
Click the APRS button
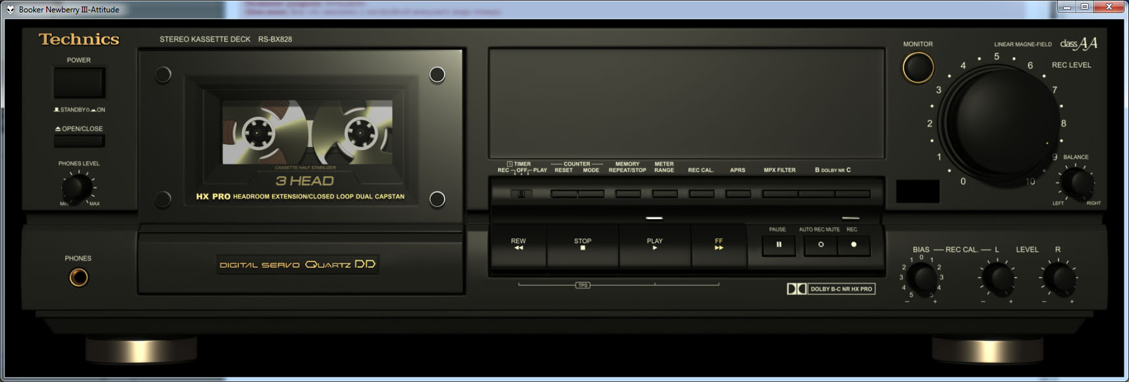[x=738, y=194]
